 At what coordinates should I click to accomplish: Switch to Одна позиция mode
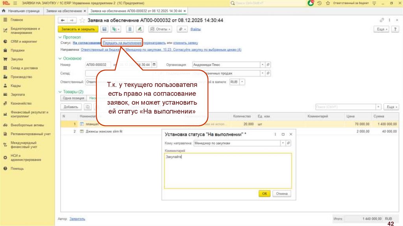coord(74,98)
